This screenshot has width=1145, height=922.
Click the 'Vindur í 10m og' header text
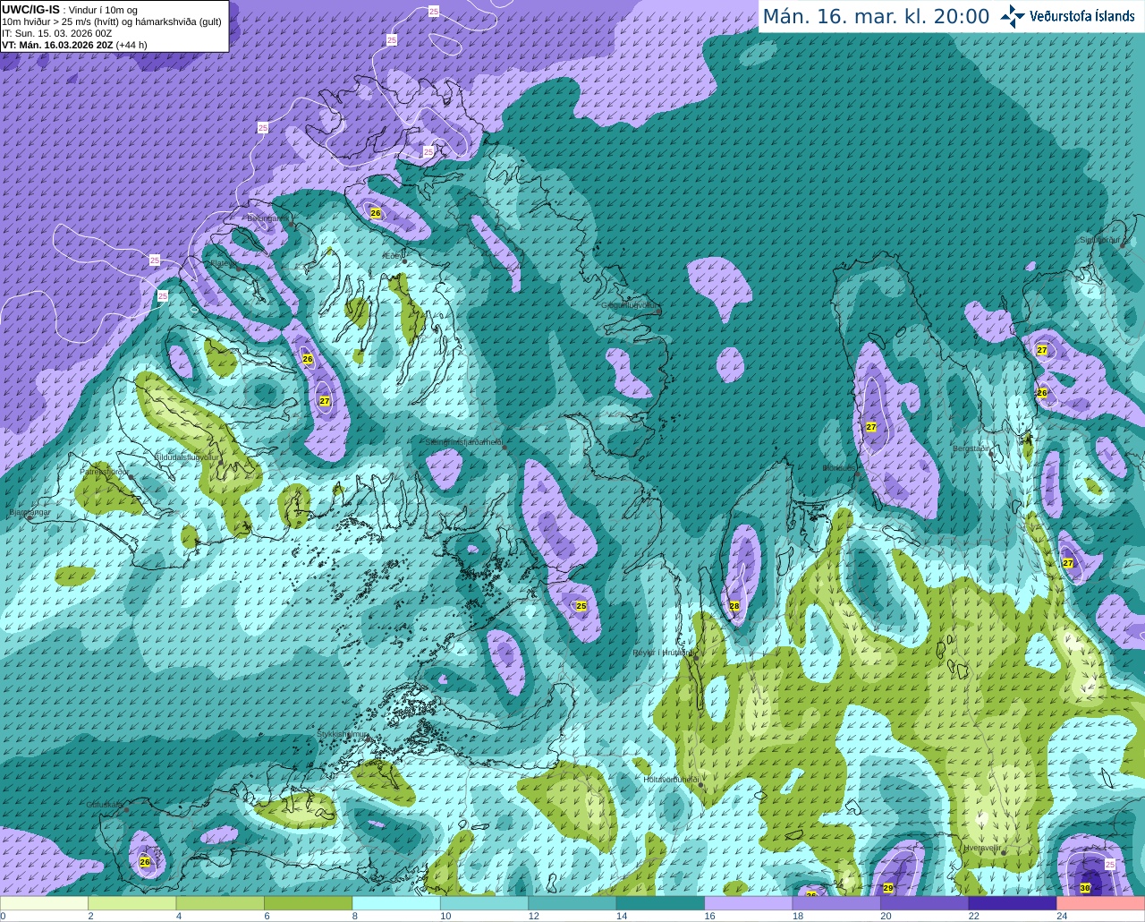(x=103, y=10)
